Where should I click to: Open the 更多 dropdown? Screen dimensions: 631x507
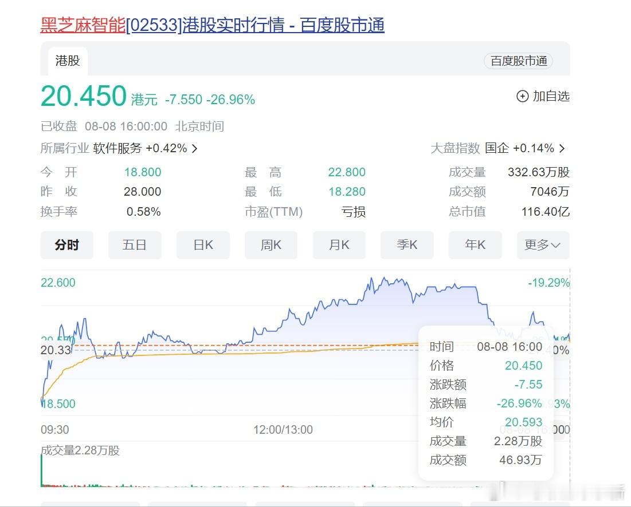(x=543, y=245)
